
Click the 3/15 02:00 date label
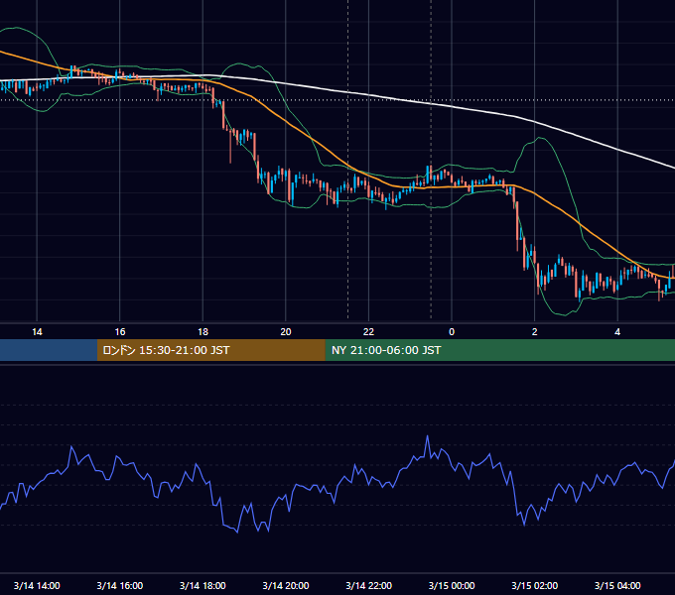pyautogui.click(x=535, y=585)
